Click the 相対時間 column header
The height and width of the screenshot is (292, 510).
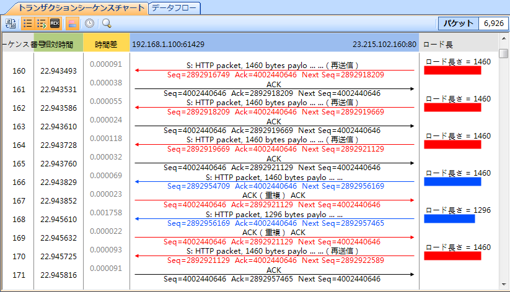pos(59,45)
